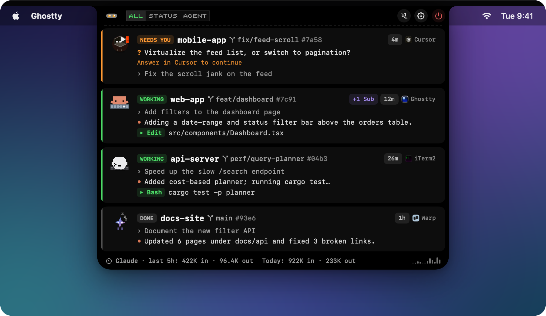Click the 'last 5h: 422K in' usage text

pos(178,261)
